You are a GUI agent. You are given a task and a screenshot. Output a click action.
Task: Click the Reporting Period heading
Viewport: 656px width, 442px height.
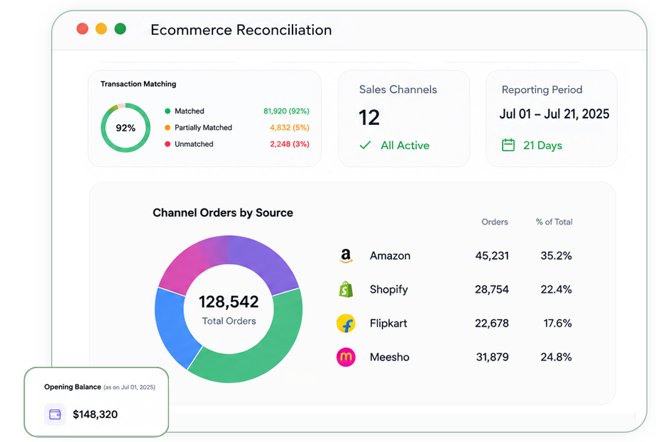[542, 89]
